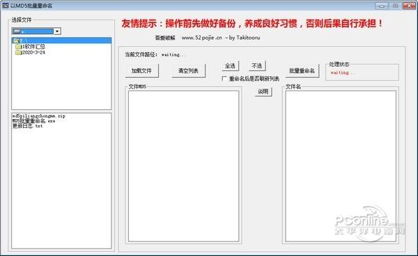418x256 pixels.
Task: Maximize the window
Action: click(x=395, y=6)
